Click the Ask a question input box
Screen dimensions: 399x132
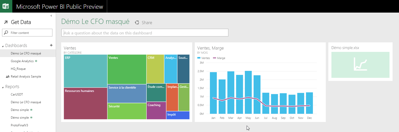145,33
